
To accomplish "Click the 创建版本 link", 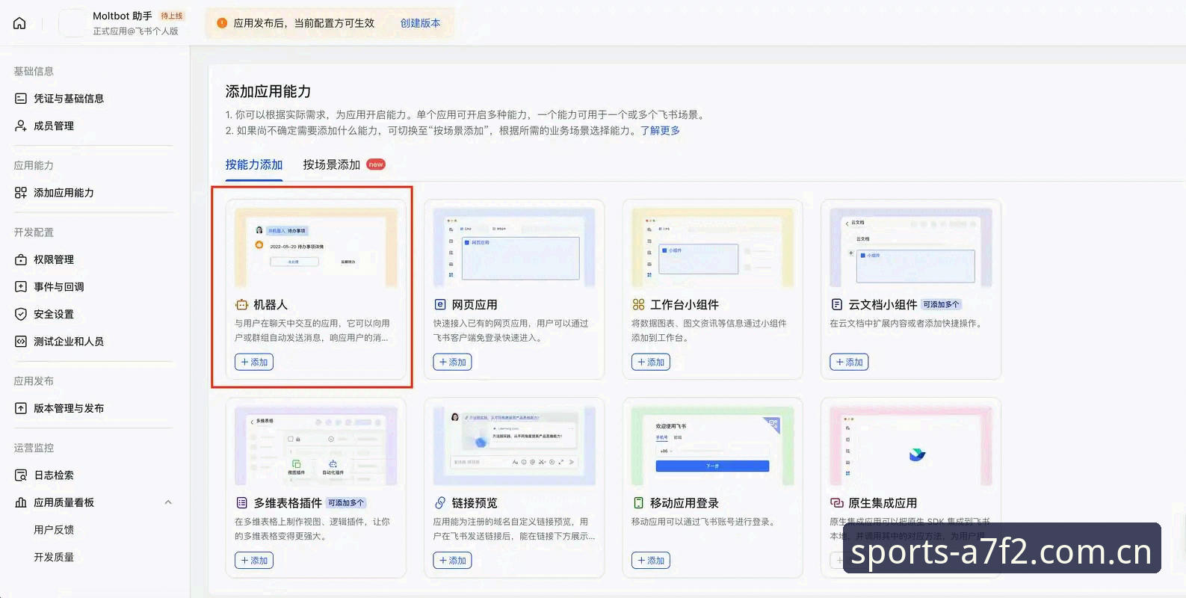I will [420, 23].
